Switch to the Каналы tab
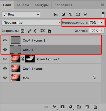Viewport: 106px width, 111px height. coord(23,5)
